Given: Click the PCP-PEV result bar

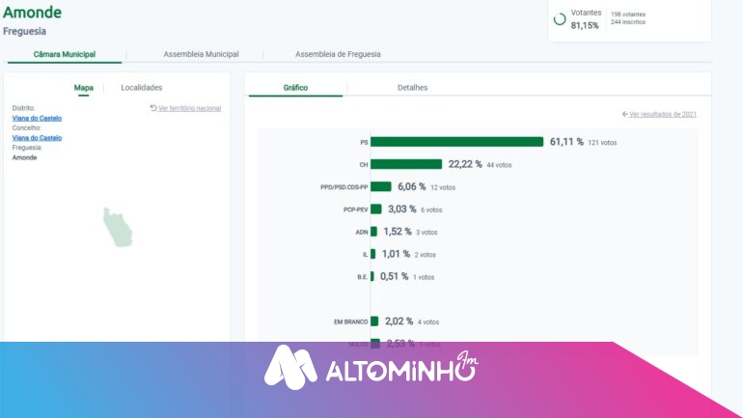Looking at the screenshot, I should pos(375,209).
